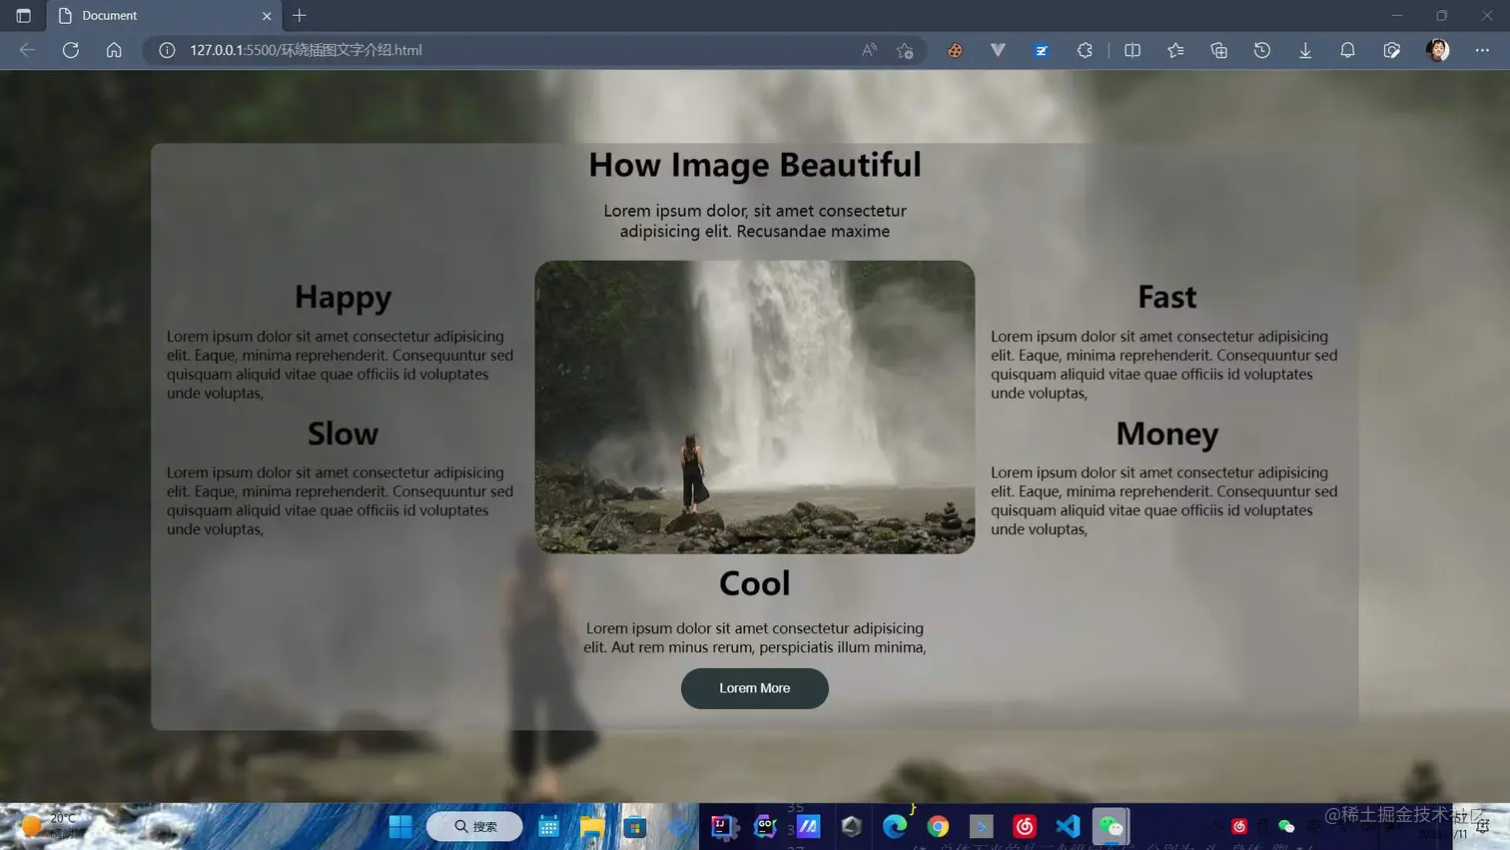This screenshot has width=1510, height=850.
Task: Open Microsoft Store from taskbar
Action: [x=635, y=826]
